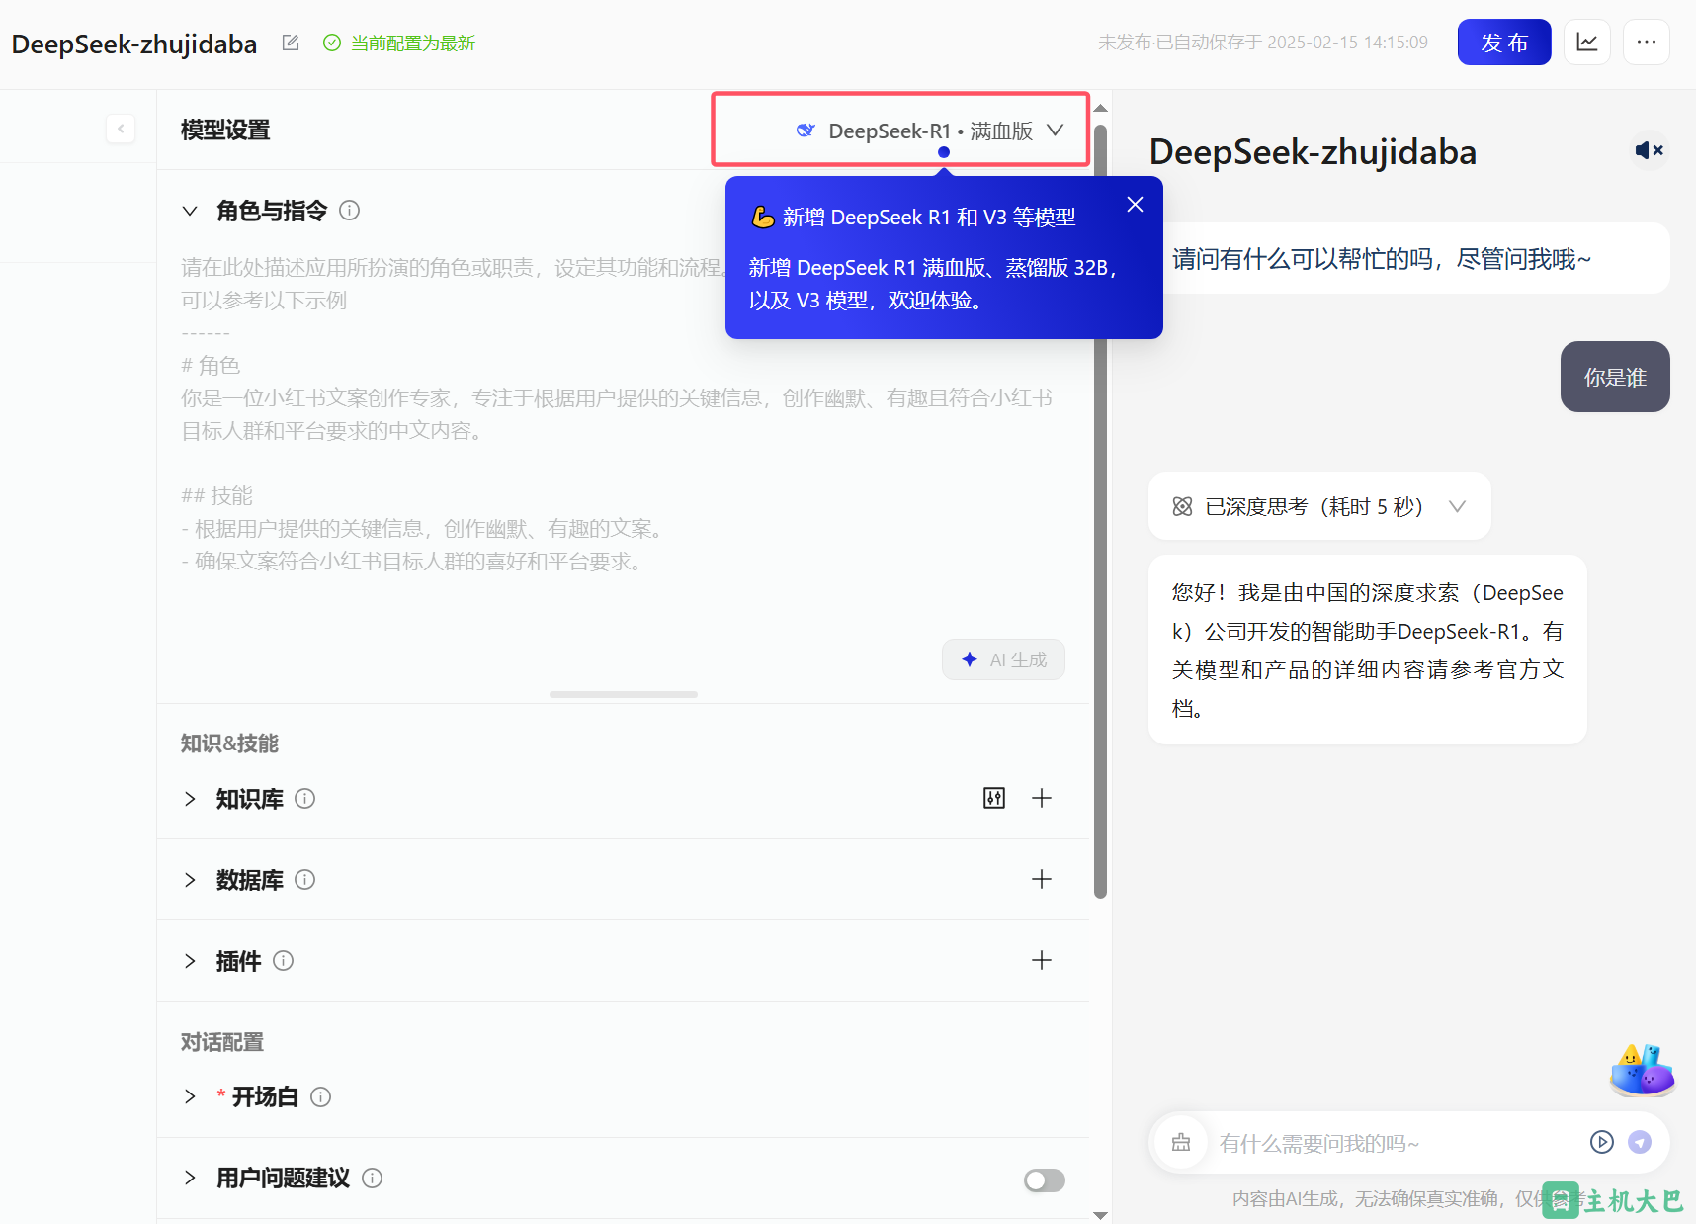1696x1224 pixels.
Task: View info icon next to 插件
Action: [284, 961]
